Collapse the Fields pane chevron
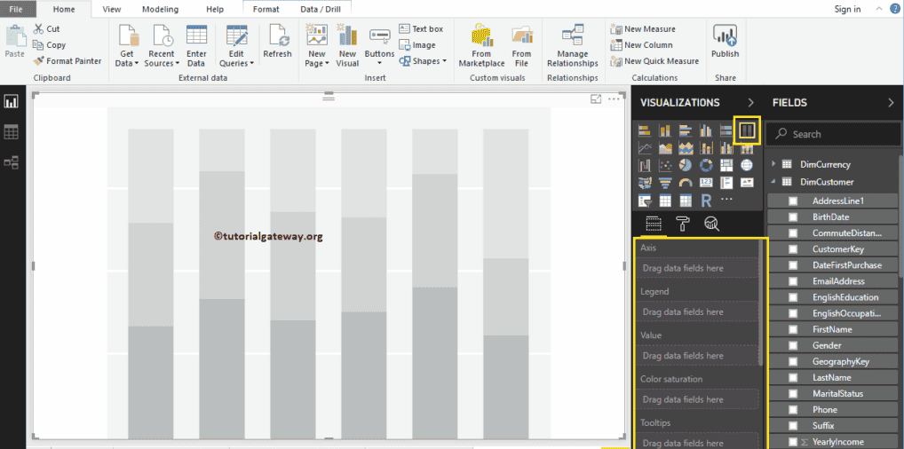This screenshot has width=904, height=449. (x=891, y=103)
